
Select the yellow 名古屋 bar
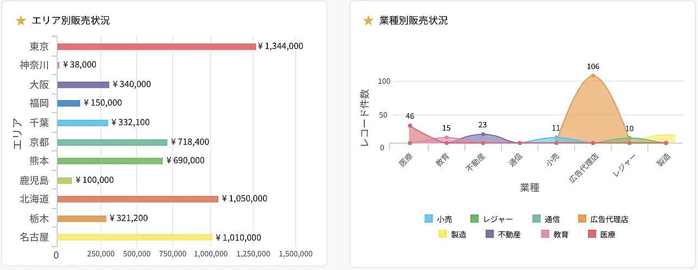tap(134, 237)
